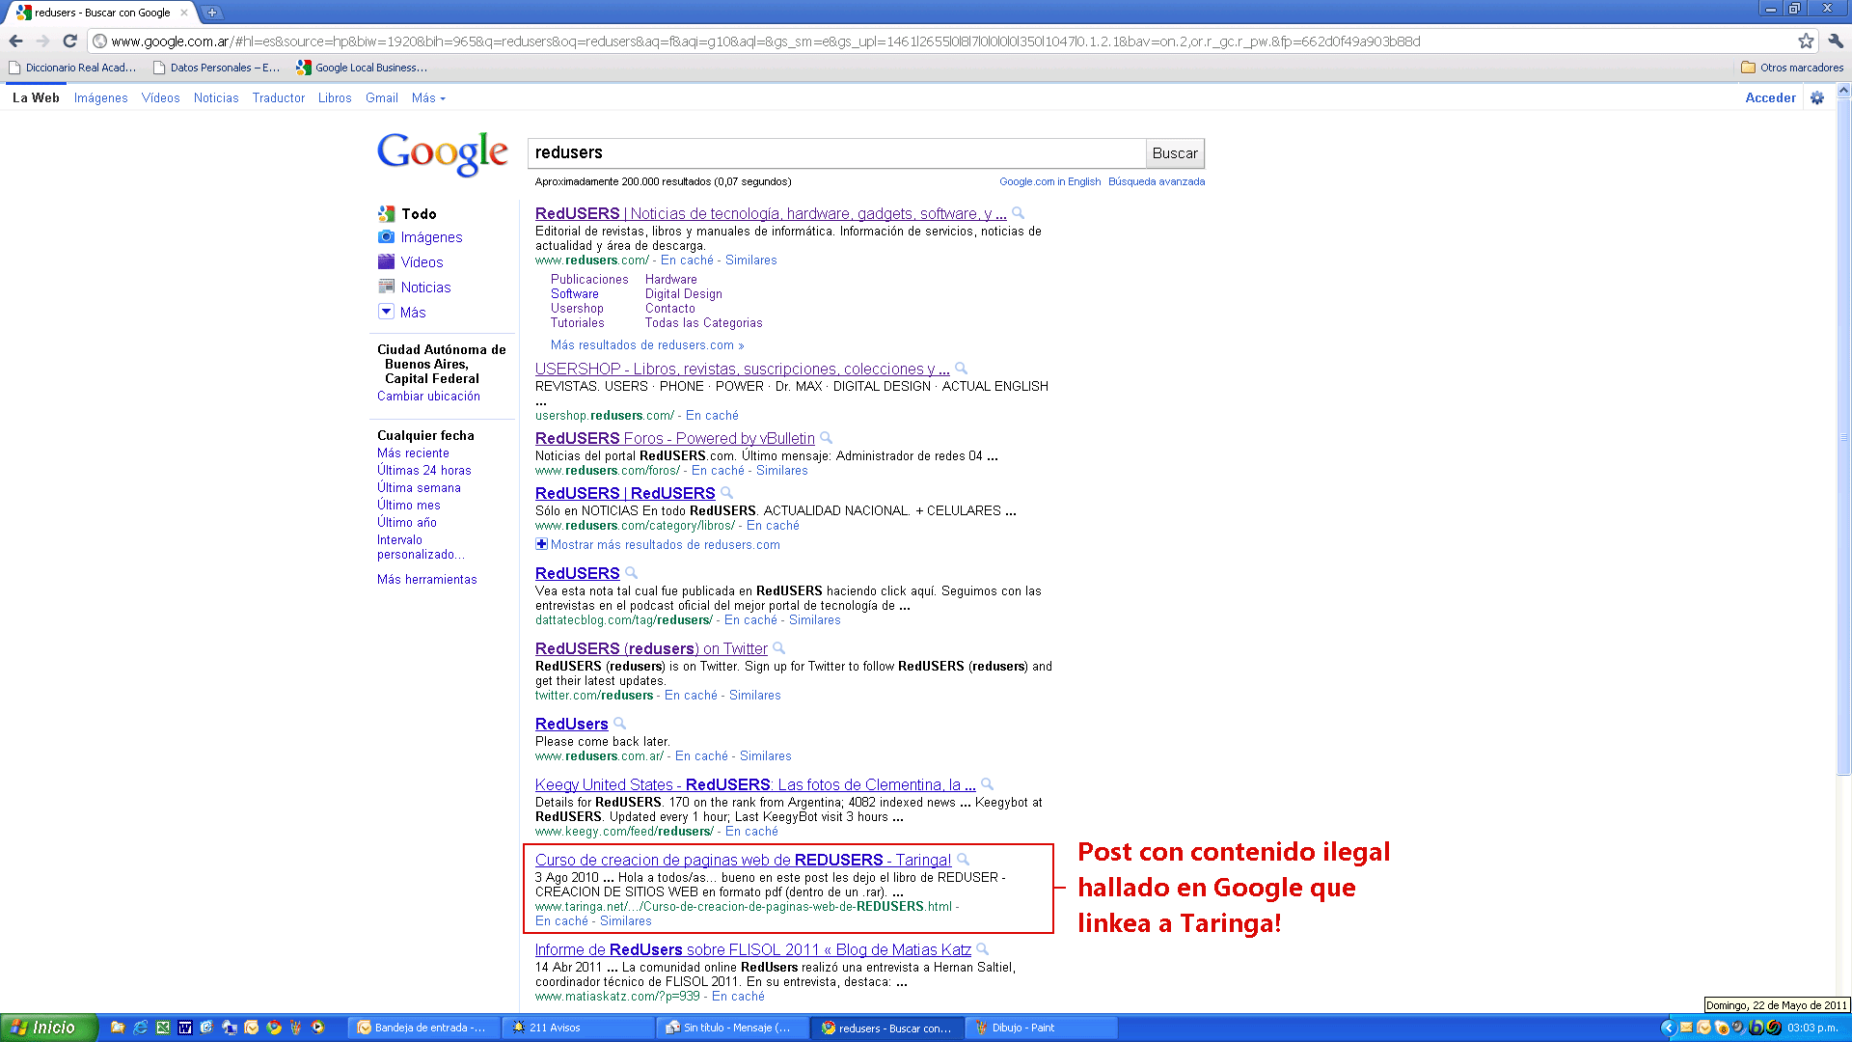Image resolution: width=1852 pixels, height=1042 pixels.
Task: Switch to Bandeja de entrada taskbar window
Action: point(423,1028)
